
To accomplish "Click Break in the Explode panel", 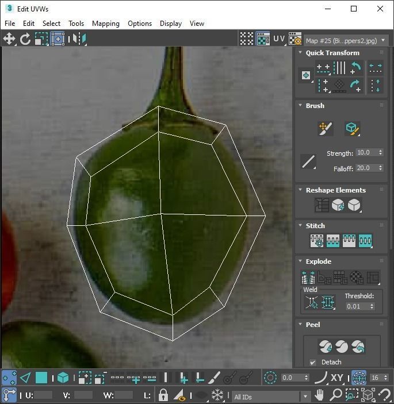I will tap(308, 278).
